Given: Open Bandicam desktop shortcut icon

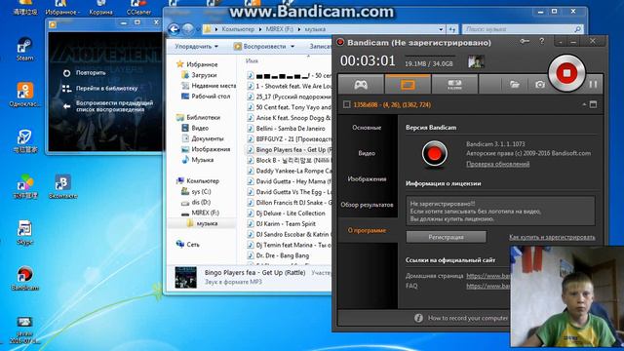Looking at the screenshot, I should point(24,278).
